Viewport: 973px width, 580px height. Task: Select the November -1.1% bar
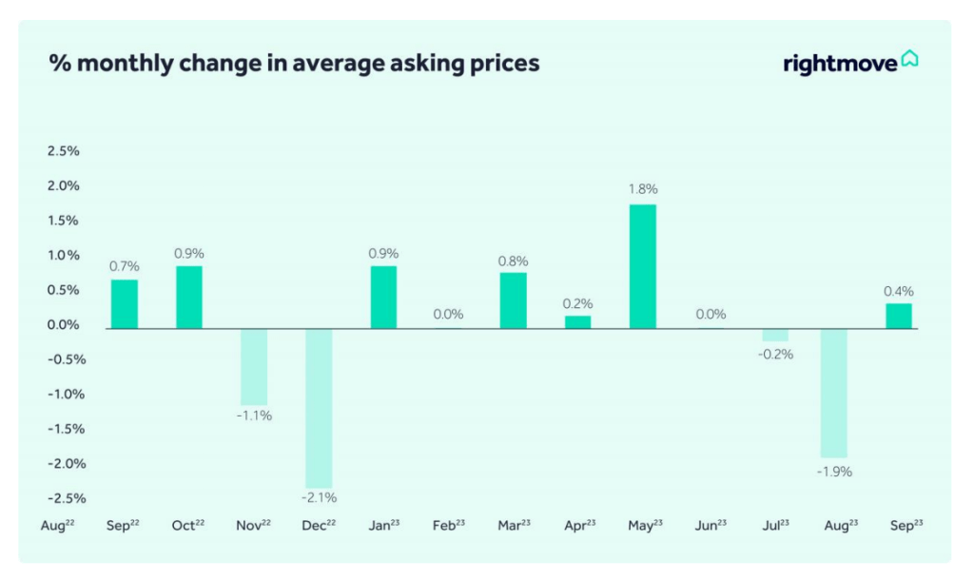click(x=254, y=366)
